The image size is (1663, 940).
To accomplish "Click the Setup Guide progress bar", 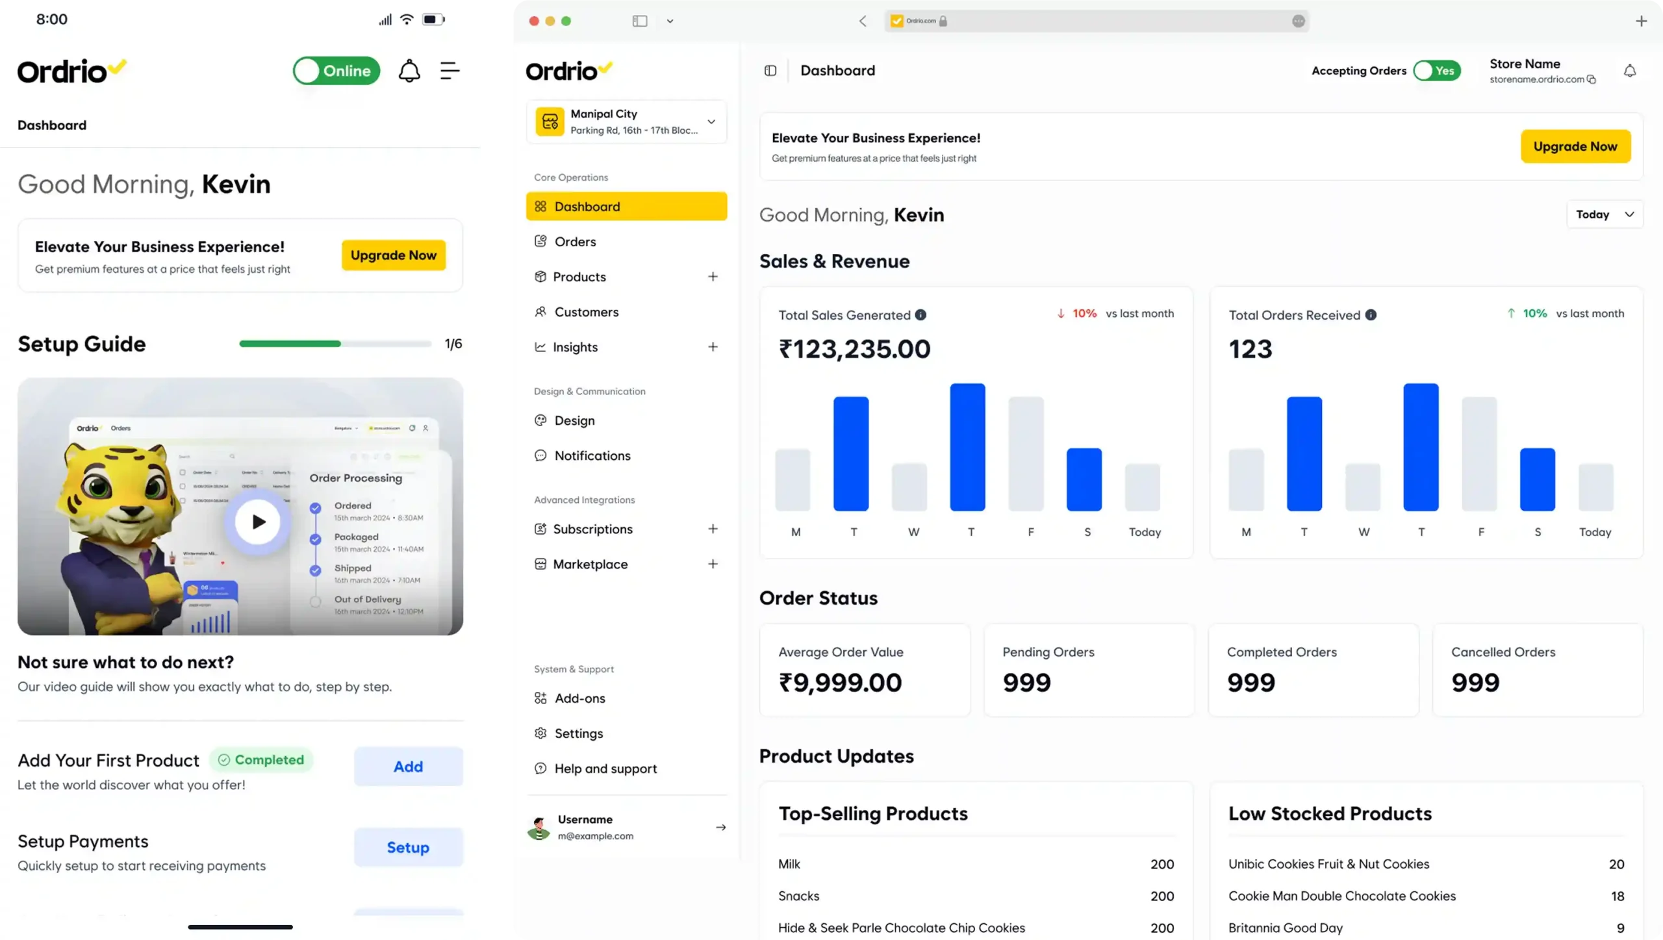I will tap(335, 344).
